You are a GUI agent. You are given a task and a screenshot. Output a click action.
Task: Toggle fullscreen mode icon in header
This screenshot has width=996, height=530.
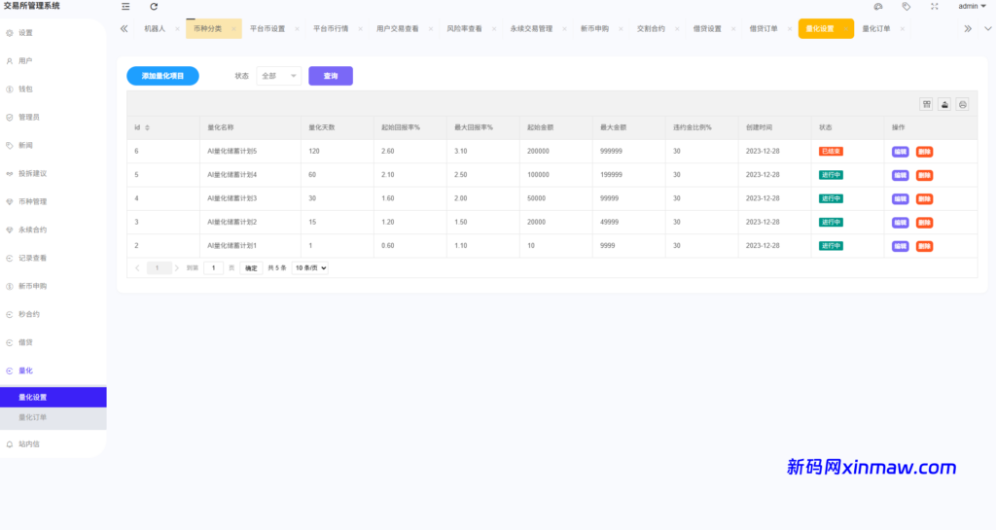point(935,6)
